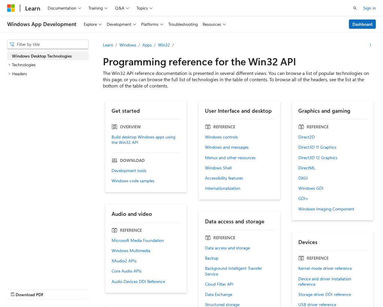The image size is (383, 307).
Task: Open Menus and other resources
Action: pyautogui.click(x=230, y=158)
